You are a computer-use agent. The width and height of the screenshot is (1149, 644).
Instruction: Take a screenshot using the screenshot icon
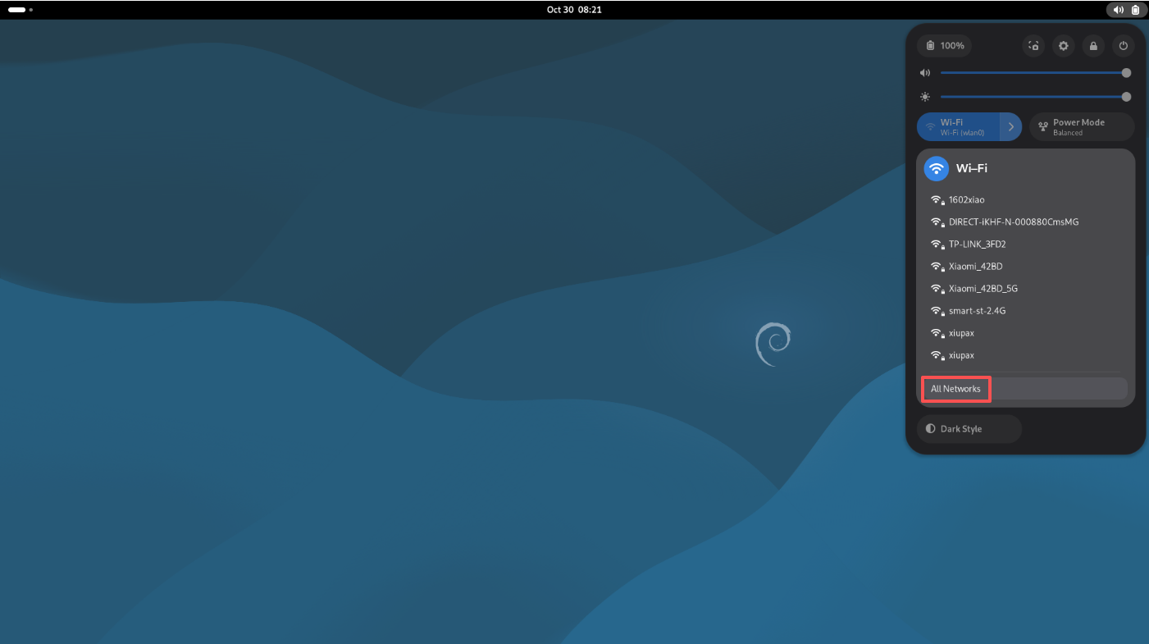(x=1033, y=46)
